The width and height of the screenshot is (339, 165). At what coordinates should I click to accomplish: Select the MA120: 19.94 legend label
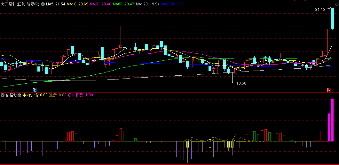coord(148,4)
